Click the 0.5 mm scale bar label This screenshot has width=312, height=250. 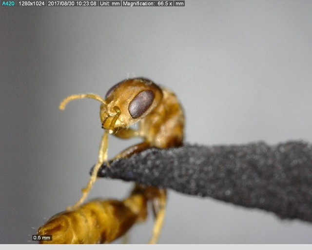42,238
